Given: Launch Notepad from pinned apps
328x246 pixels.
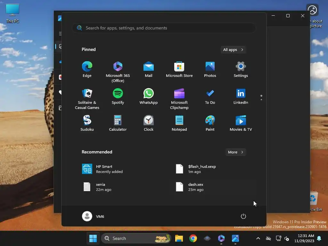Looking at the screenshot, I should coord(179,123).
